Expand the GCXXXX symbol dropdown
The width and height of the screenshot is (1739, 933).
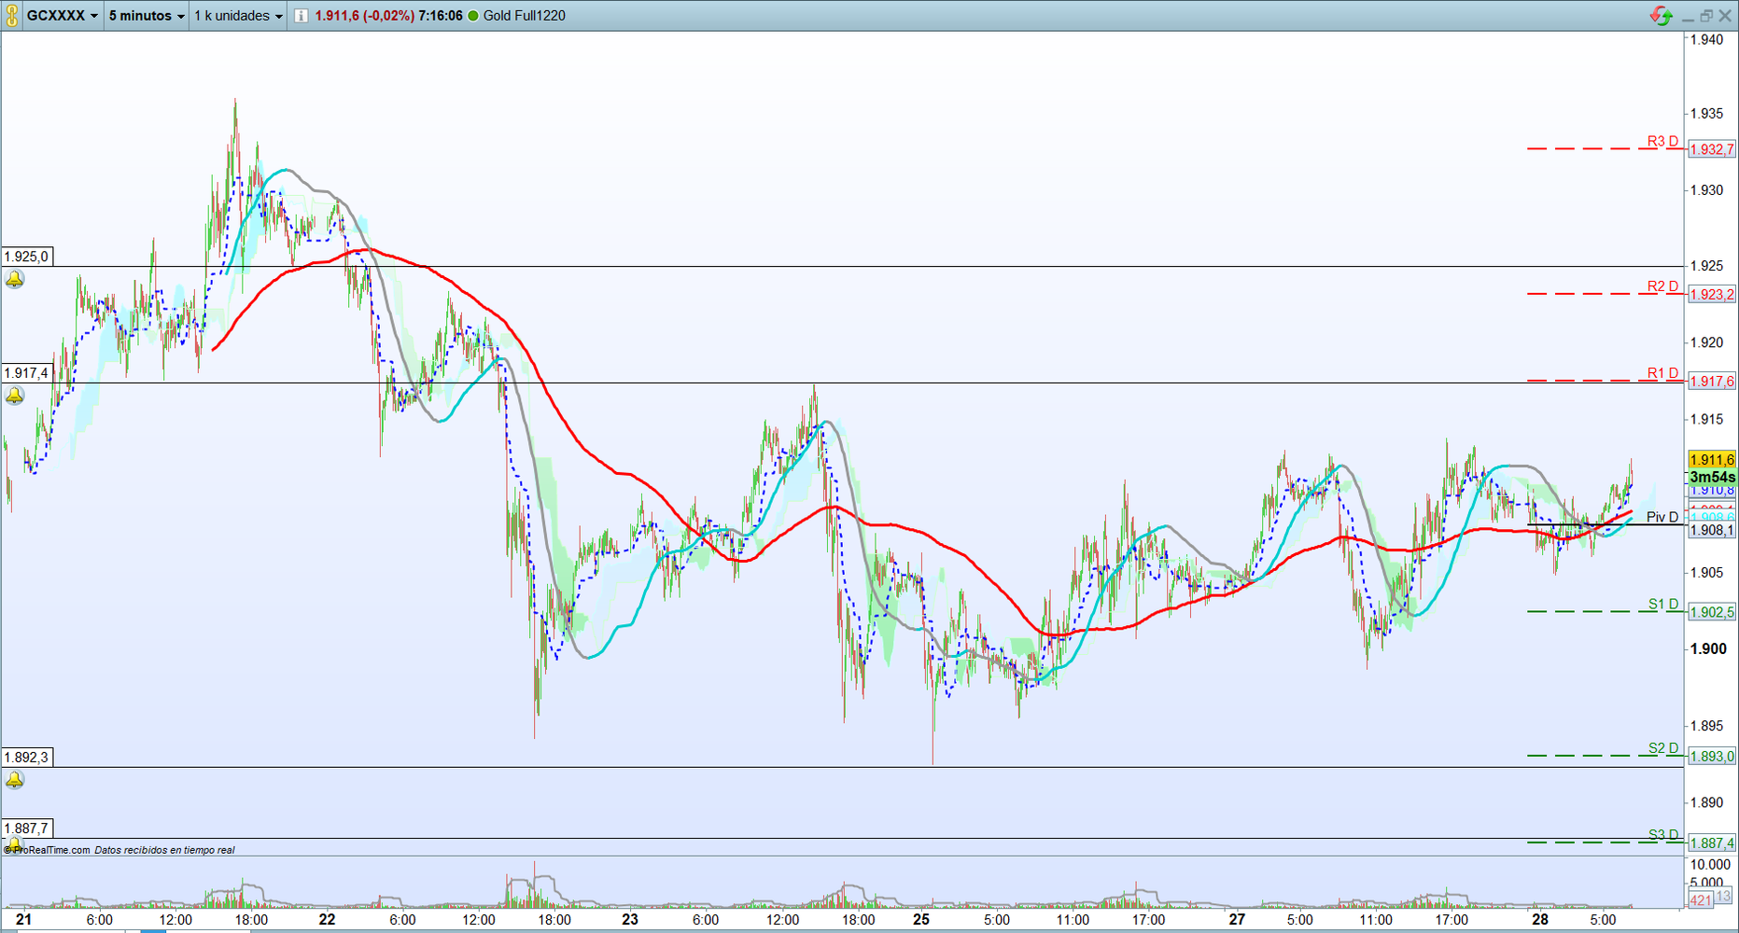tap(63, 16)
